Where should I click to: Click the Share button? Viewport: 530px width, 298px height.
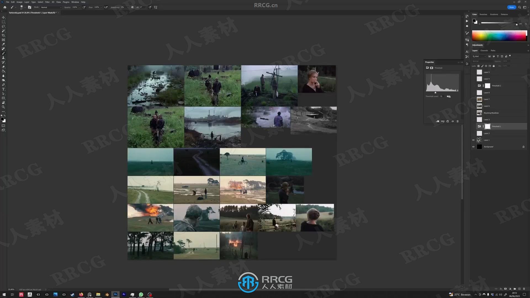(x=512, y=7)
